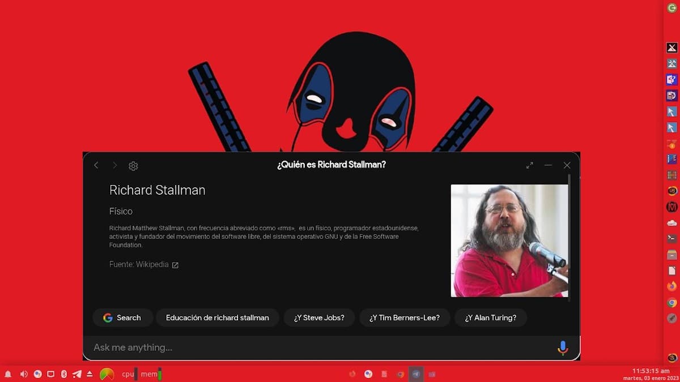The image size is (680, 382).
Task: Open the assistant settings gear
Action: pyautogui.click(x=133, y=166)
